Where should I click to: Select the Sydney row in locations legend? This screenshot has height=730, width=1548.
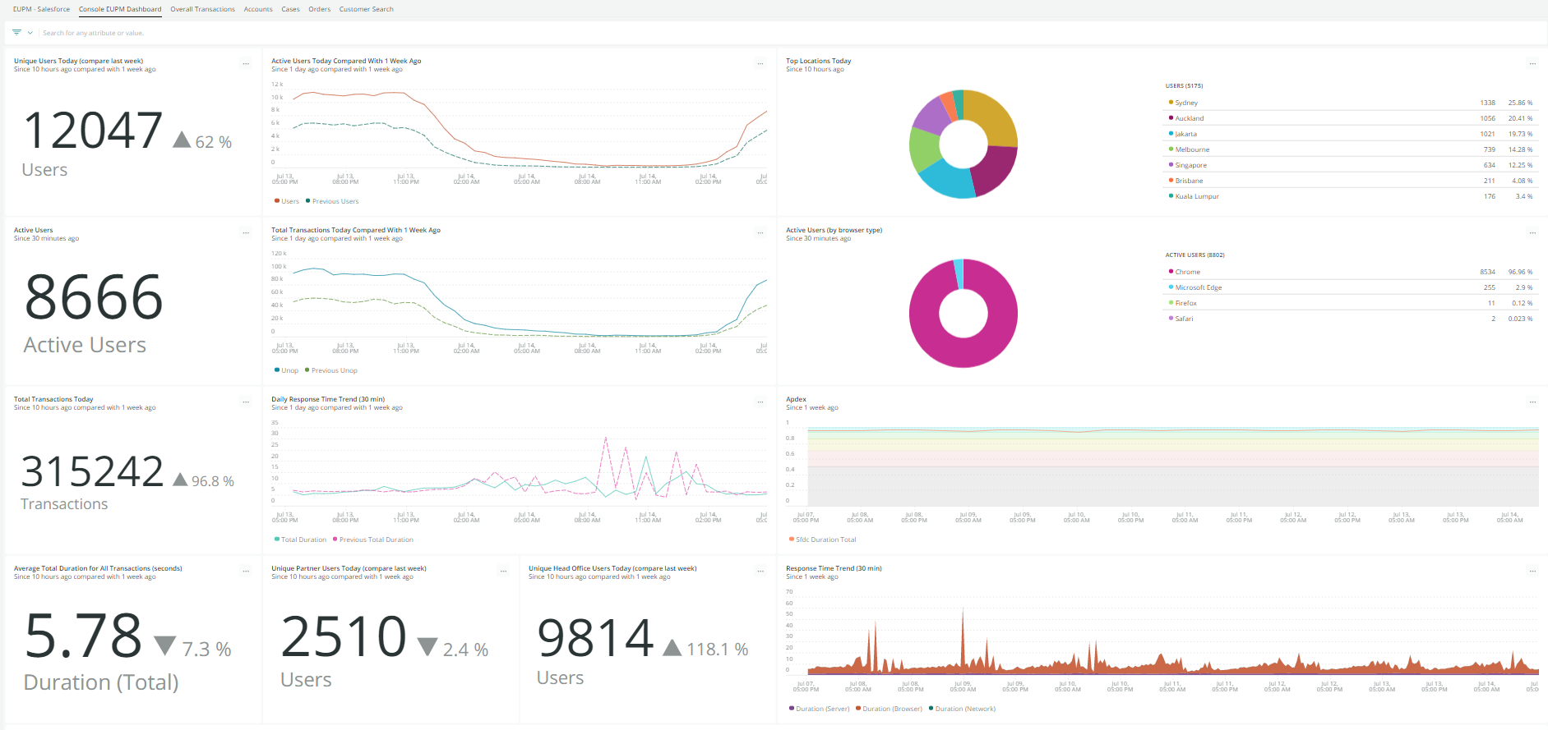(1351, 103)
